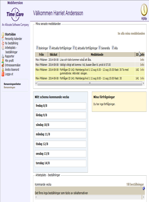Open Info for the Liisa och Kalle message
Viewport: 149px width, 202px height.
[142, 60]
